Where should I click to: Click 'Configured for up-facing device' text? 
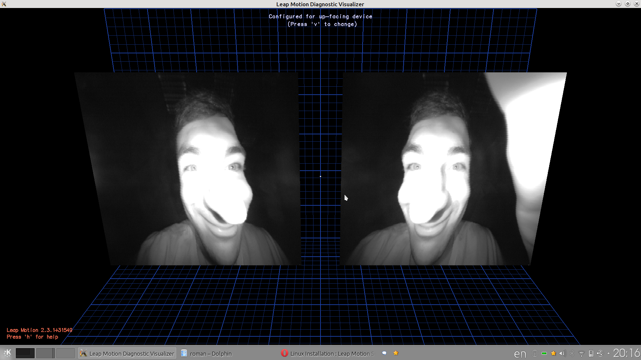[320, 16]
